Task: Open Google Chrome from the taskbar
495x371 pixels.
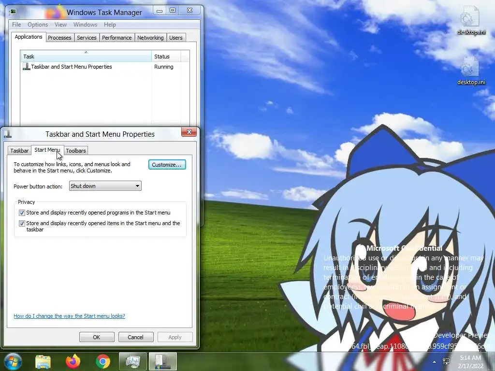Action: 103,361
